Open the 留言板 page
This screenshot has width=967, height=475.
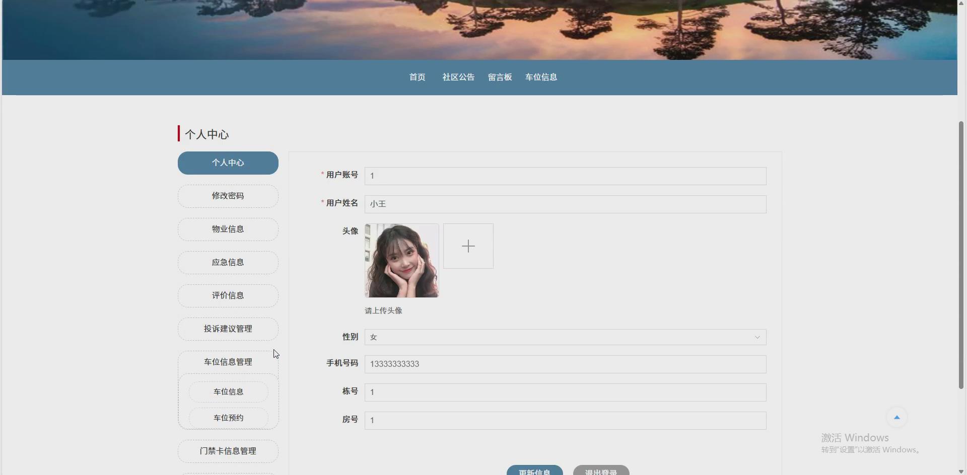[500, 77]
